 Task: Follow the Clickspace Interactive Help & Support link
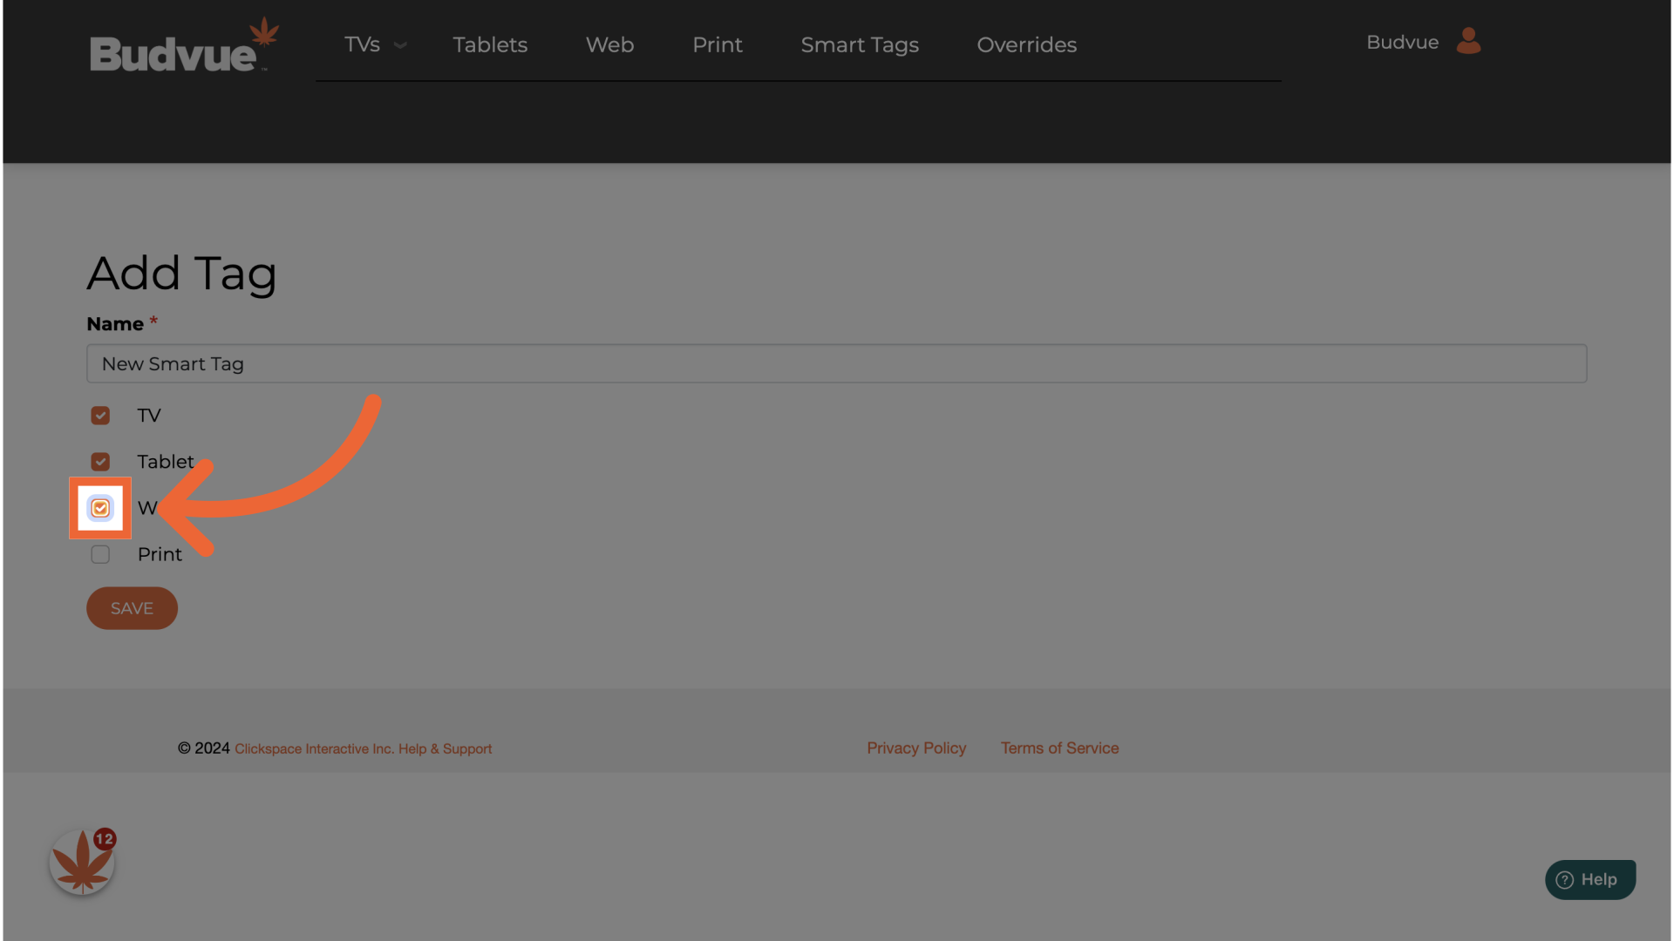click(x=363, y=748)
